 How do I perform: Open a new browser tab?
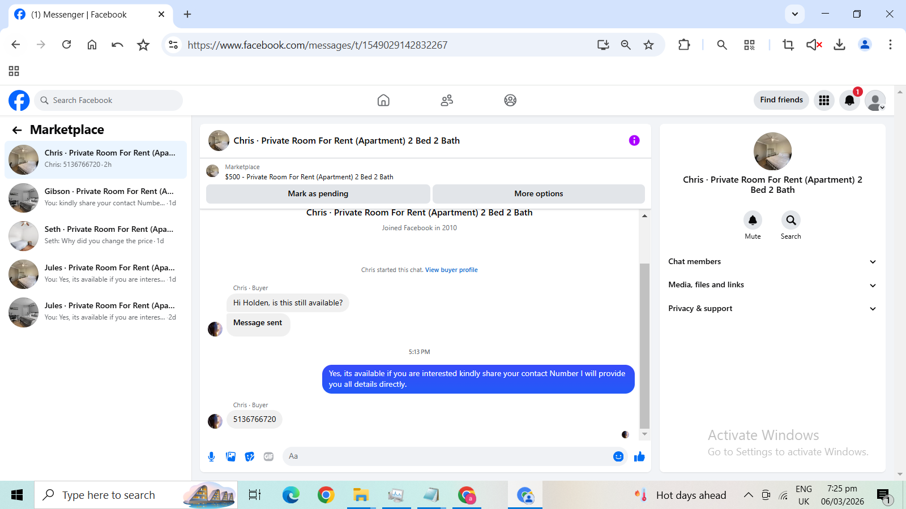[x=187, y=14]
